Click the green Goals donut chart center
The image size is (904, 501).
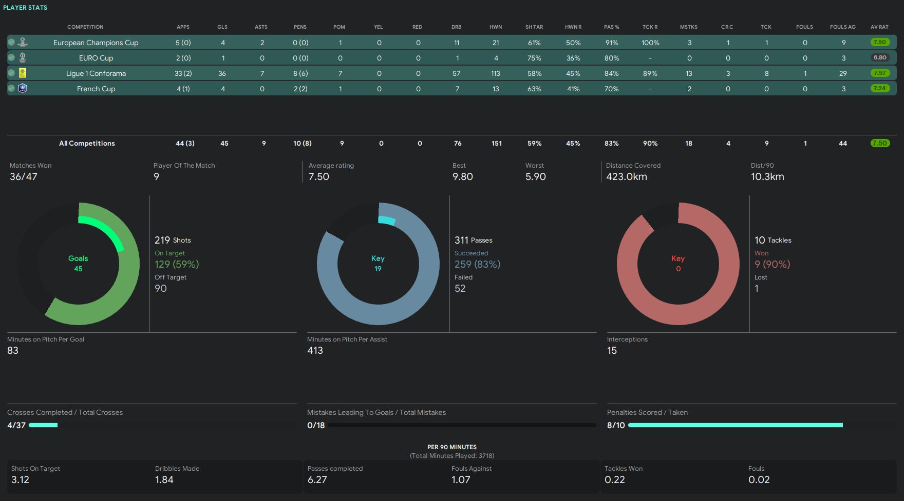(x=78, y=264)
